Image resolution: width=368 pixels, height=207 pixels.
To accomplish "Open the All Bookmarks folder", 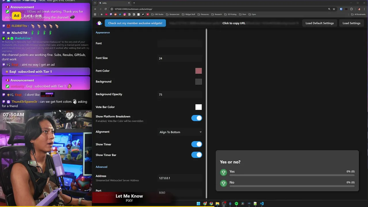I will coord(358,14).
